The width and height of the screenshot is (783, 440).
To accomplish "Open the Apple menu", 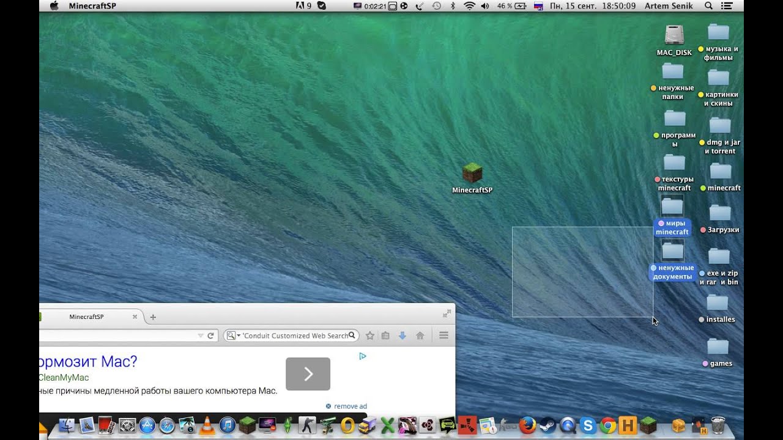I will pos(54,6).
